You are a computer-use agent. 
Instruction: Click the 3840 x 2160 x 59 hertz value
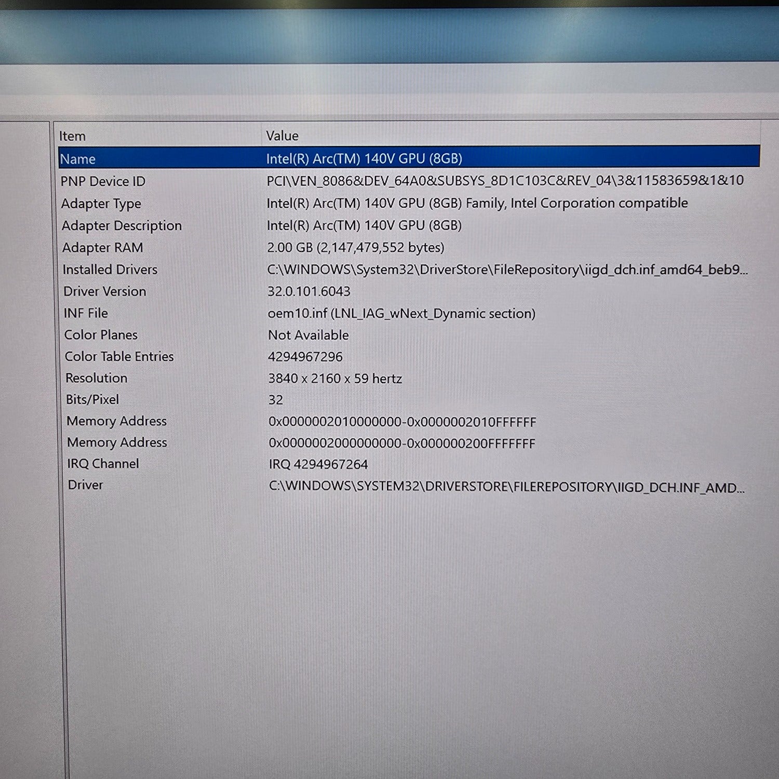click(x=335, y=379)
